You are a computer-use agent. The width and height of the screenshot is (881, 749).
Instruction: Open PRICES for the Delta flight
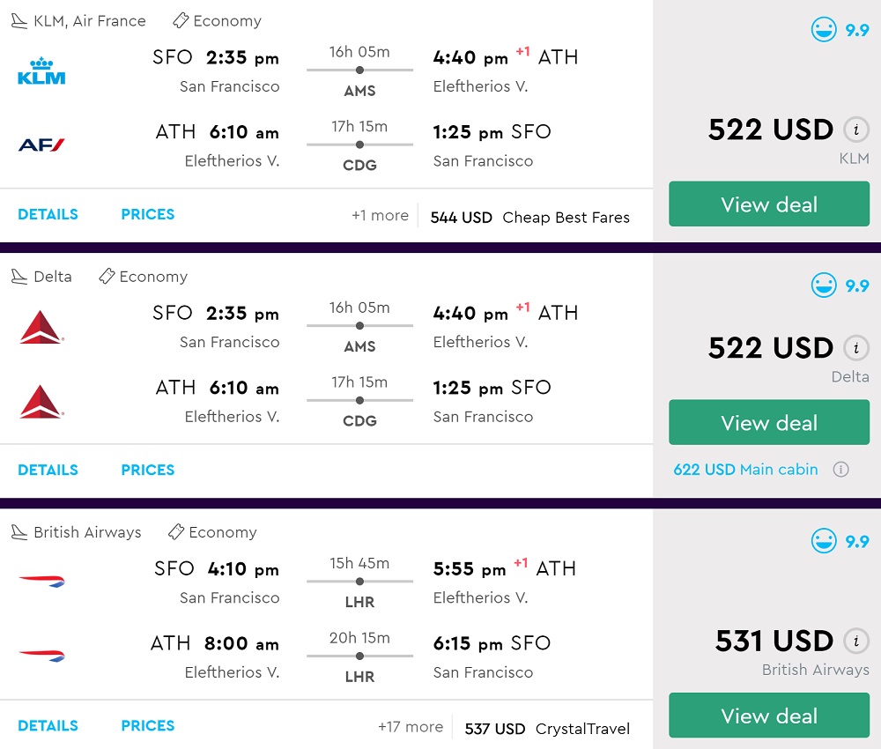coord(147,470)
